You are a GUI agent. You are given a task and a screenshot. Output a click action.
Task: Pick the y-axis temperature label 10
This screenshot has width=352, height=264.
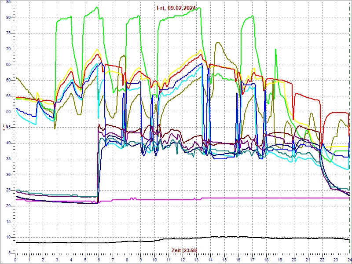pyautogui.click(x=9, y=238)
